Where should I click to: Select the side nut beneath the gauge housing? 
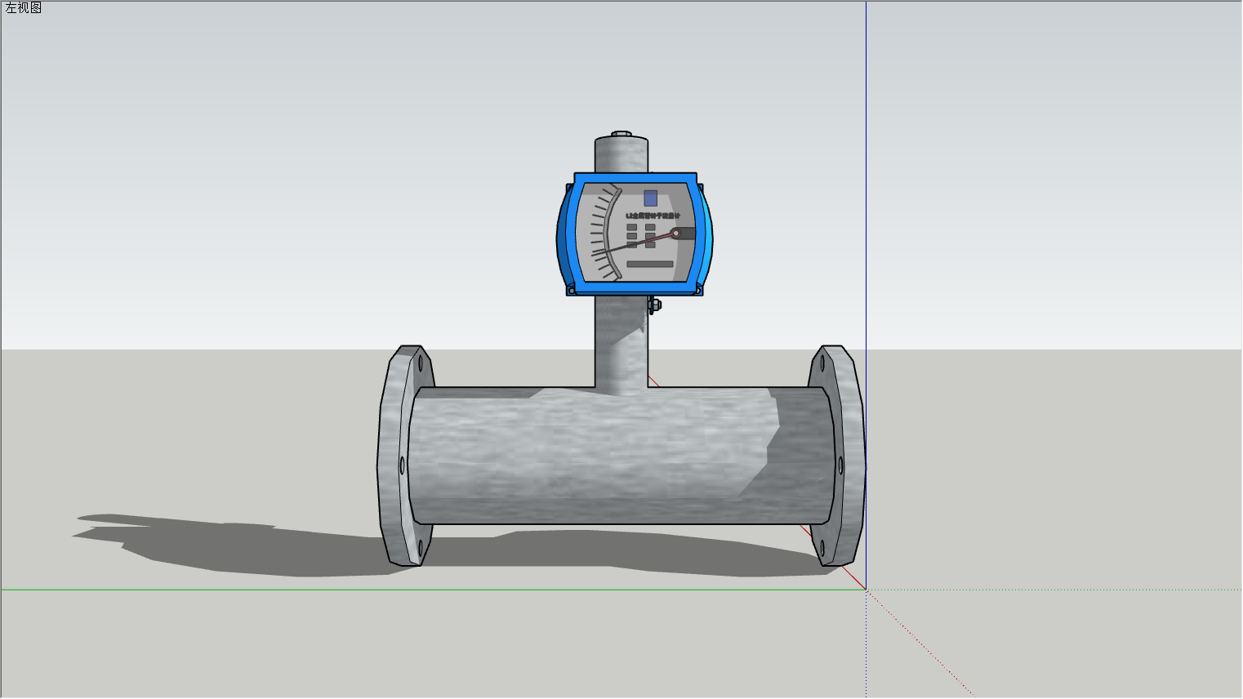point(655,305)
